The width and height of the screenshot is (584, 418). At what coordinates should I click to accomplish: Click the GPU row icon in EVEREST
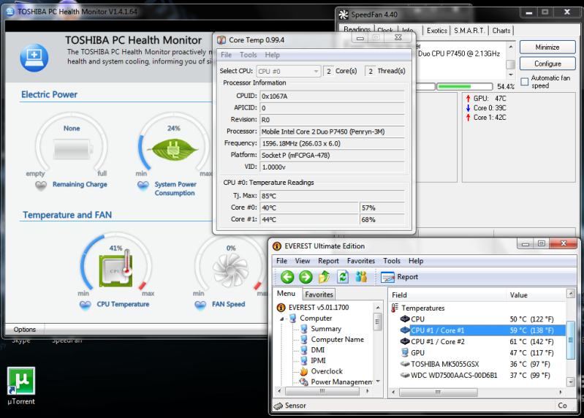(x=405, y=352)
